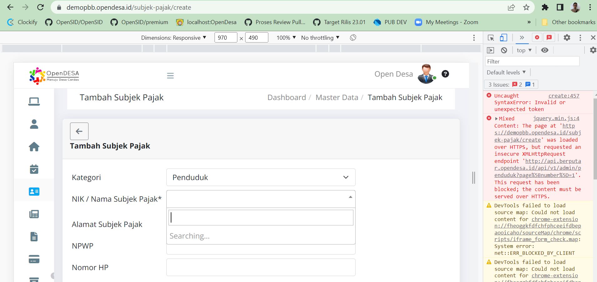Toggle the device toolbar icon in DevTools
The width and height of the screenshot is (597, 282).
tap(503, 38)
